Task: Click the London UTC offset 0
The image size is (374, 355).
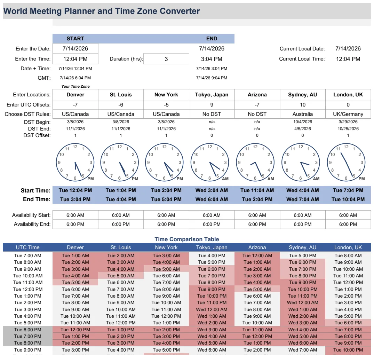Action: pos(348,105)
